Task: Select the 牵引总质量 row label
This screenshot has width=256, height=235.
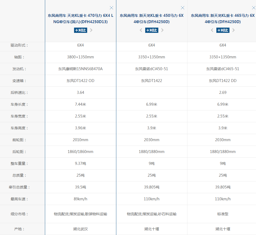Action: (x=19, y=187)
